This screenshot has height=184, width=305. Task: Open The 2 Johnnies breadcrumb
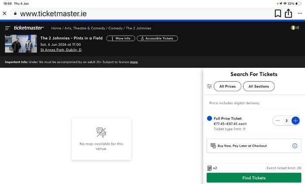pyautogui.click(x=139, y=28)
